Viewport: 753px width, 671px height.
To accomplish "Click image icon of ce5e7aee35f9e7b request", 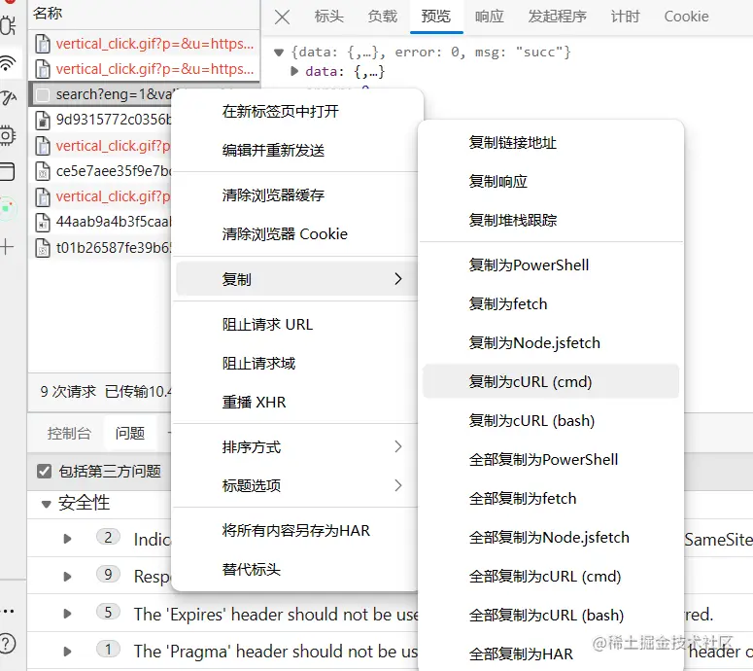I will coord(43,171).
